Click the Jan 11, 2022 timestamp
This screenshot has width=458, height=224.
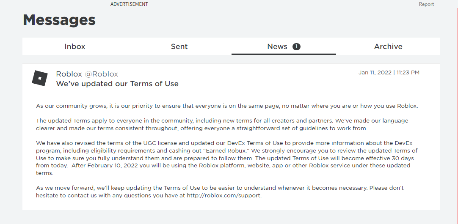(389, 73)
